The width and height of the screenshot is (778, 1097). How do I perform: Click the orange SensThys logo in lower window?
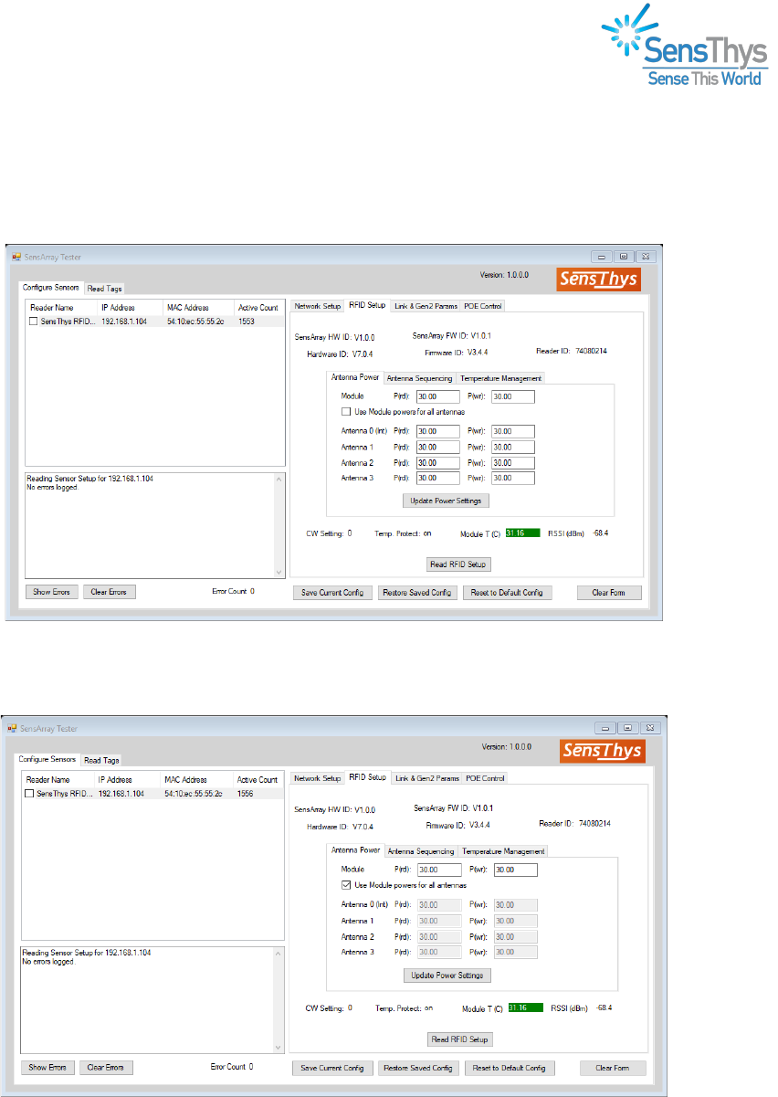[601, 752]
